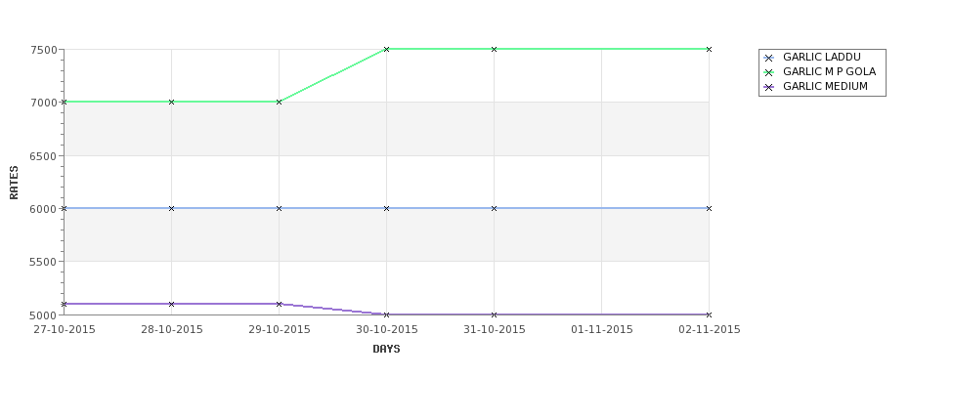Select the GARLIC LADDU legend label
Screen dimensions: 953x419
[822, 57]
